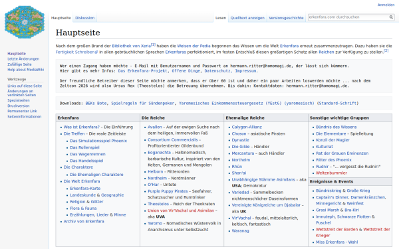Open the Calygon-Allianz link
The height and width of the screenshot is (249, 399).
pyautogui.click(x=247, y=127)
